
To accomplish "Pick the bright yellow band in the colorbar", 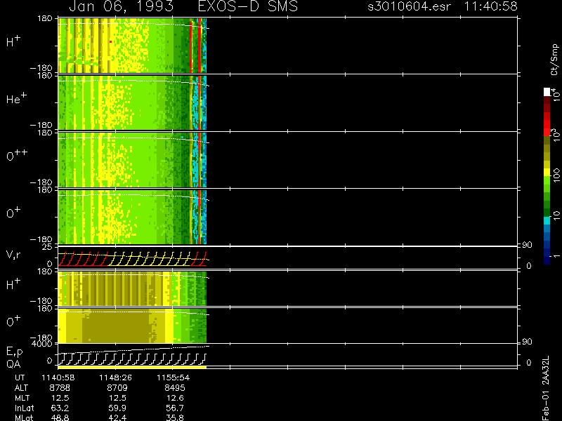I will (547, 172).
